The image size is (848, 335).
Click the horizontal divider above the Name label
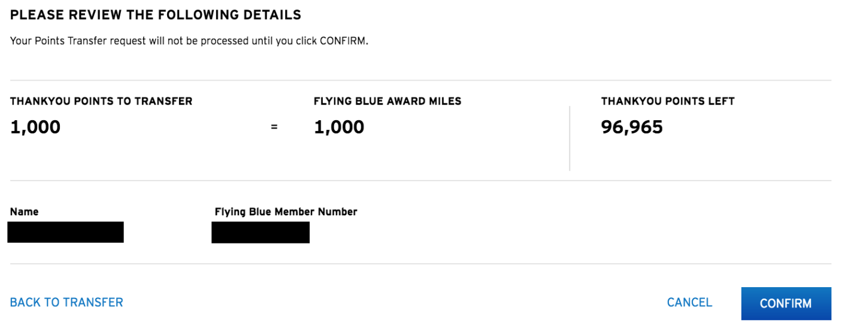[420, 181]
